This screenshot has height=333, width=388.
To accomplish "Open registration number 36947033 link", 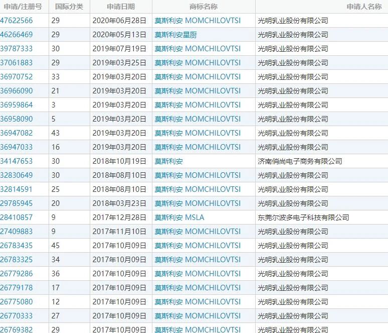I will (17, 147).
